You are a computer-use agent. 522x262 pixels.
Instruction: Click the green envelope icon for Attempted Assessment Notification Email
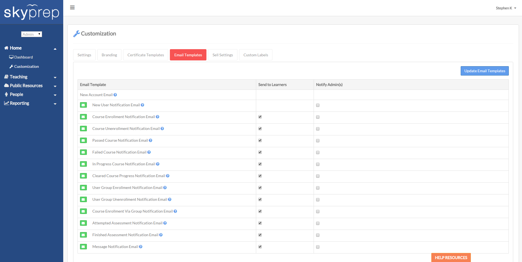pyautogui.click(x=83, y=223)
